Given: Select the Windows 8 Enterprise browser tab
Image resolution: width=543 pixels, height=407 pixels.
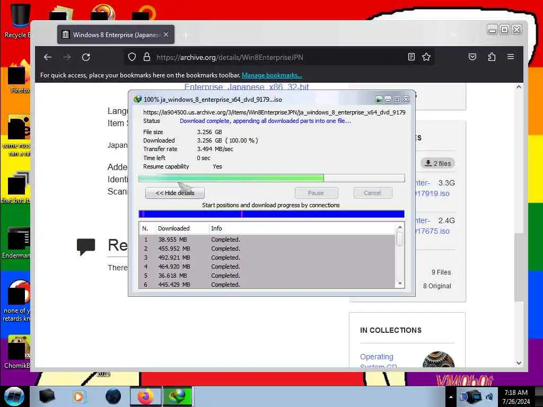Looking at the screenshot, I should coord(116,34).
